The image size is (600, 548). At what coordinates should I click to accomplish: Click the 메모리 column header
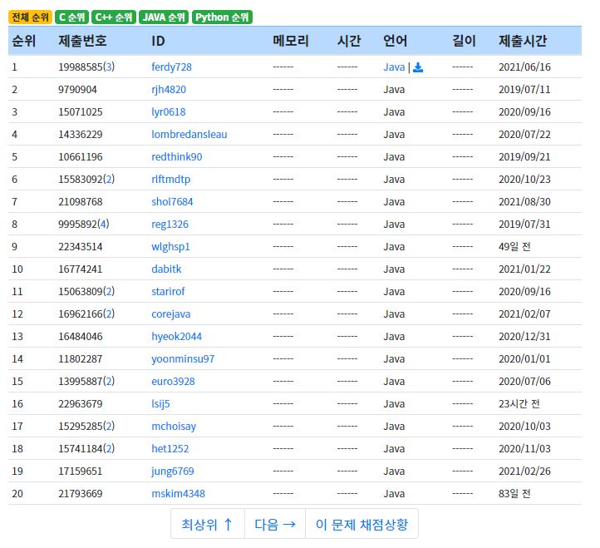pyautogui.click(x=291, y=41)
